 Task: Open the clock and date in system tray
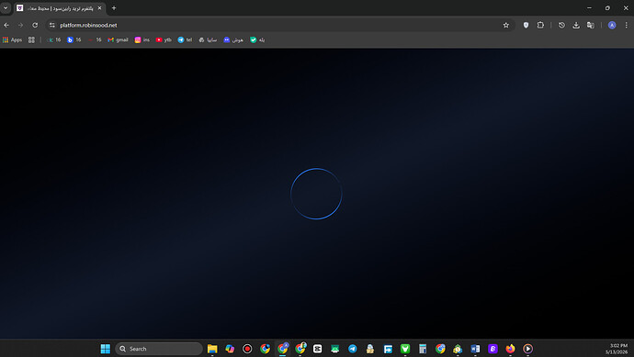pyautogui.click(x=617, y=349)
